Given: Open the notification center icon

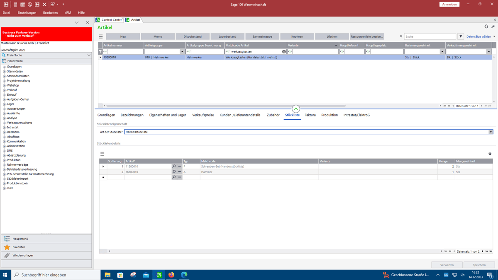Looking at the screenshot, I should click(490, 275).
